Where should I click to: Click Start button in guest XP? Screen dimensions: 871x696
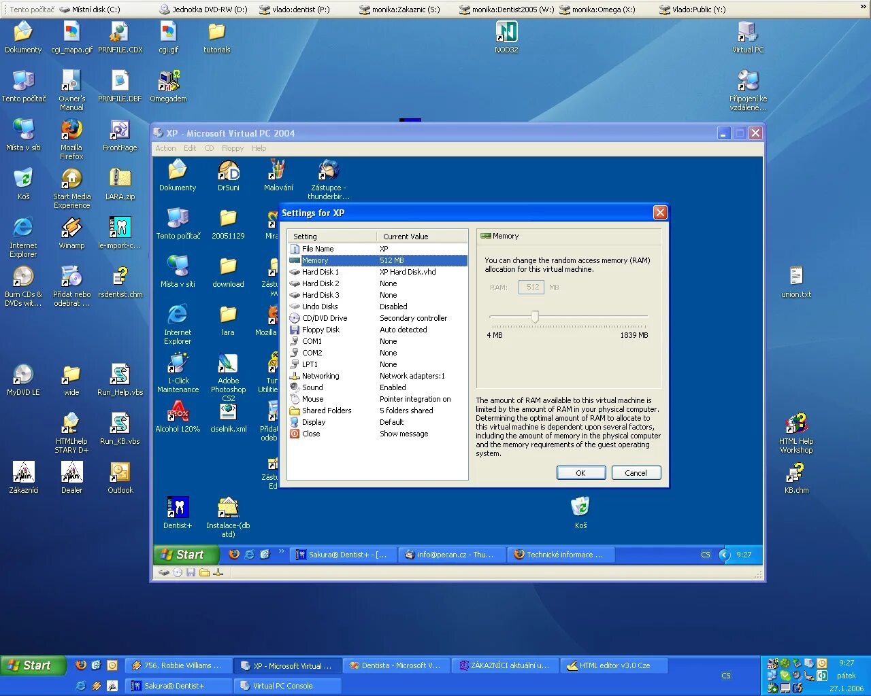(185, 555)
